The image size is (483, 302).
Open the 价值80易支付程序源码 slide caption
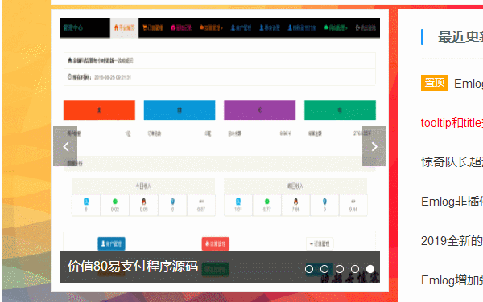pyautogui.click(x=133, y=267)
